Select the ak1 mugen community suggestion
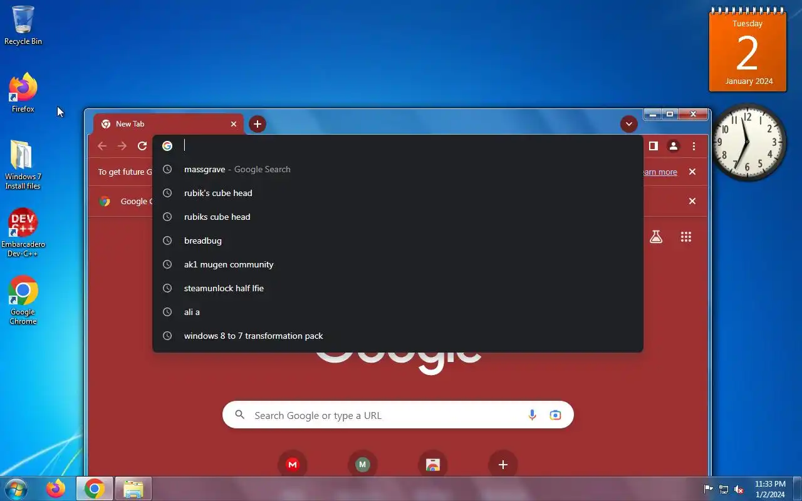This screenshot has height=501, width=802. pos(398,264)
